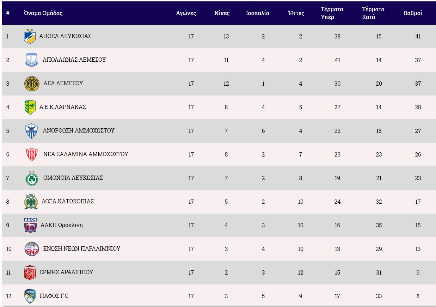The height and width of the screenshot is (307, 436).
Task: Click ΑΠΟΕΛ's 13 wins value
Action: [226, 36]
